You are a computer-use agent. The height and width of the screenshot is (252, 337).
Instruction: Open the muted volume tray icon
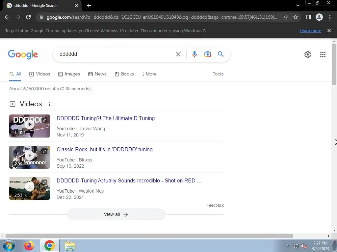point(304,246)
